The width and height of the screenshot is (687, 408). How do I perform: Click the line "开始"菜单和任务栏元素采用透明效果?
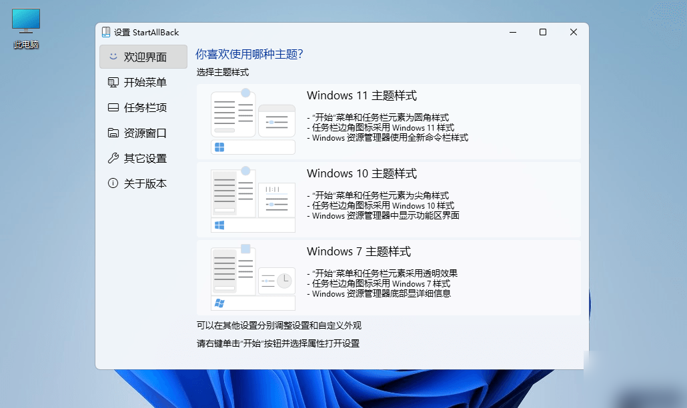pos(382,273)
